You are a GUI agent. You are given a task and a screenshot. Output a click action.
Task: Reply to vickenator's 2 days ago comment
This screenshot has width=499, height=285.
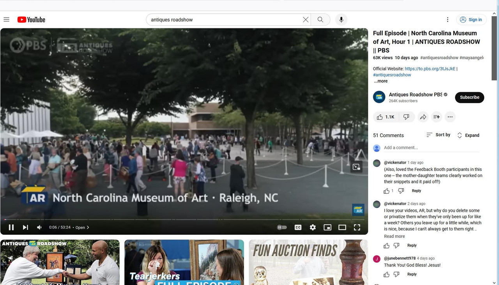(412, 245)
